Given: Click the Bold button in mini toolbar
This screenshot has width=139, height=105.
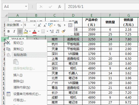Looking at the screenshot, I should click(8, 31).
